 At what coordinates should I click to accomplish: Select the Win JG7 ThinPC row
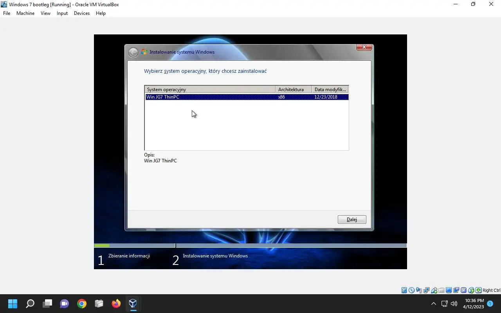(247, 97)
